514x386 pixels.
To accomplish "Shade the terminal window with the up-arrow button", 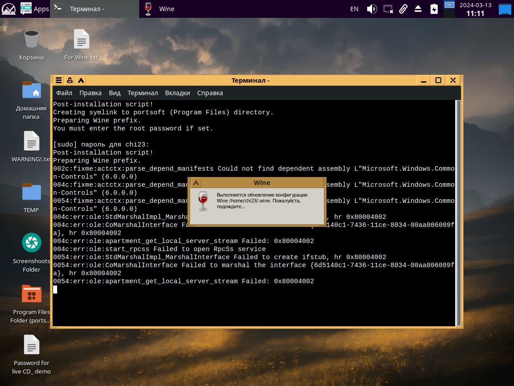I will 81,80.
